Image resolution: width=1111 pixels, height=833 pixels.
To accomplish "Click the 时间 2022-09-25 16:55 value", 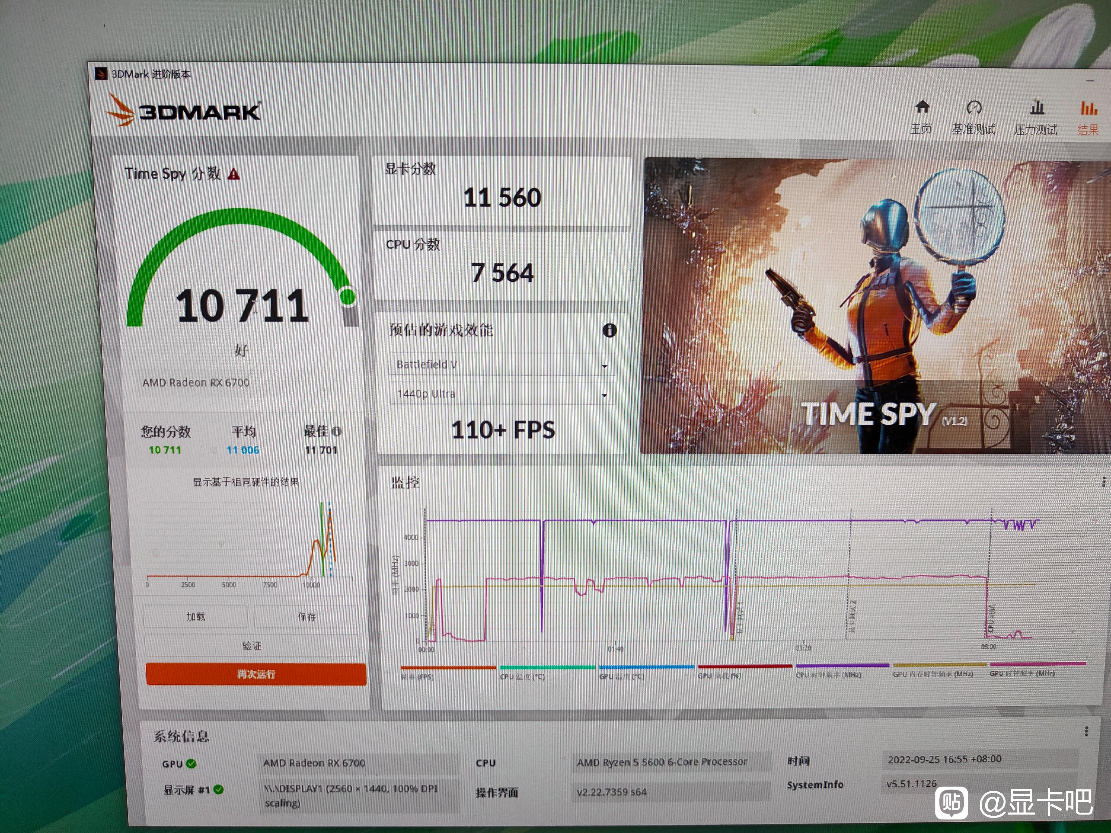I will (980, 759).
